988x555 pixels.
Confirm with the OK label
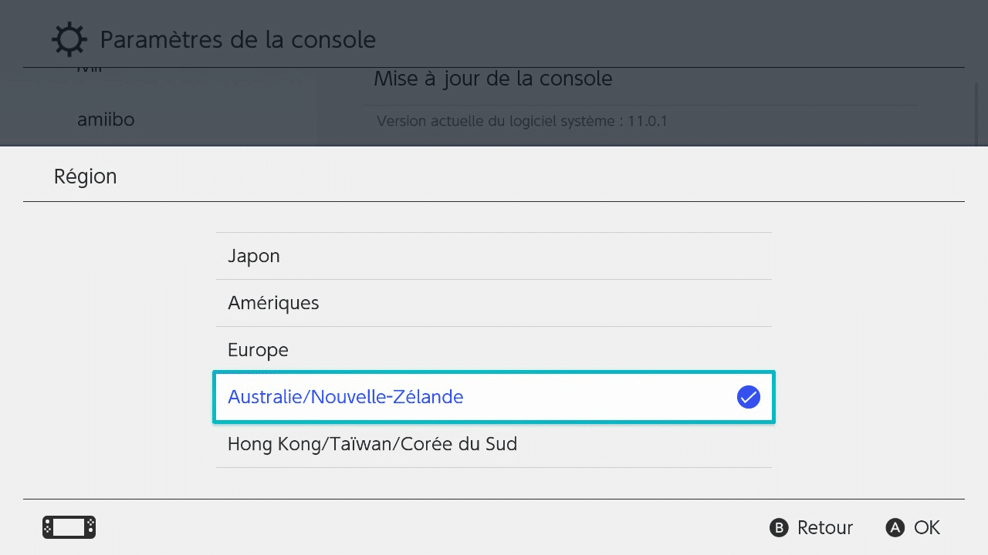(x=927, y=527)
